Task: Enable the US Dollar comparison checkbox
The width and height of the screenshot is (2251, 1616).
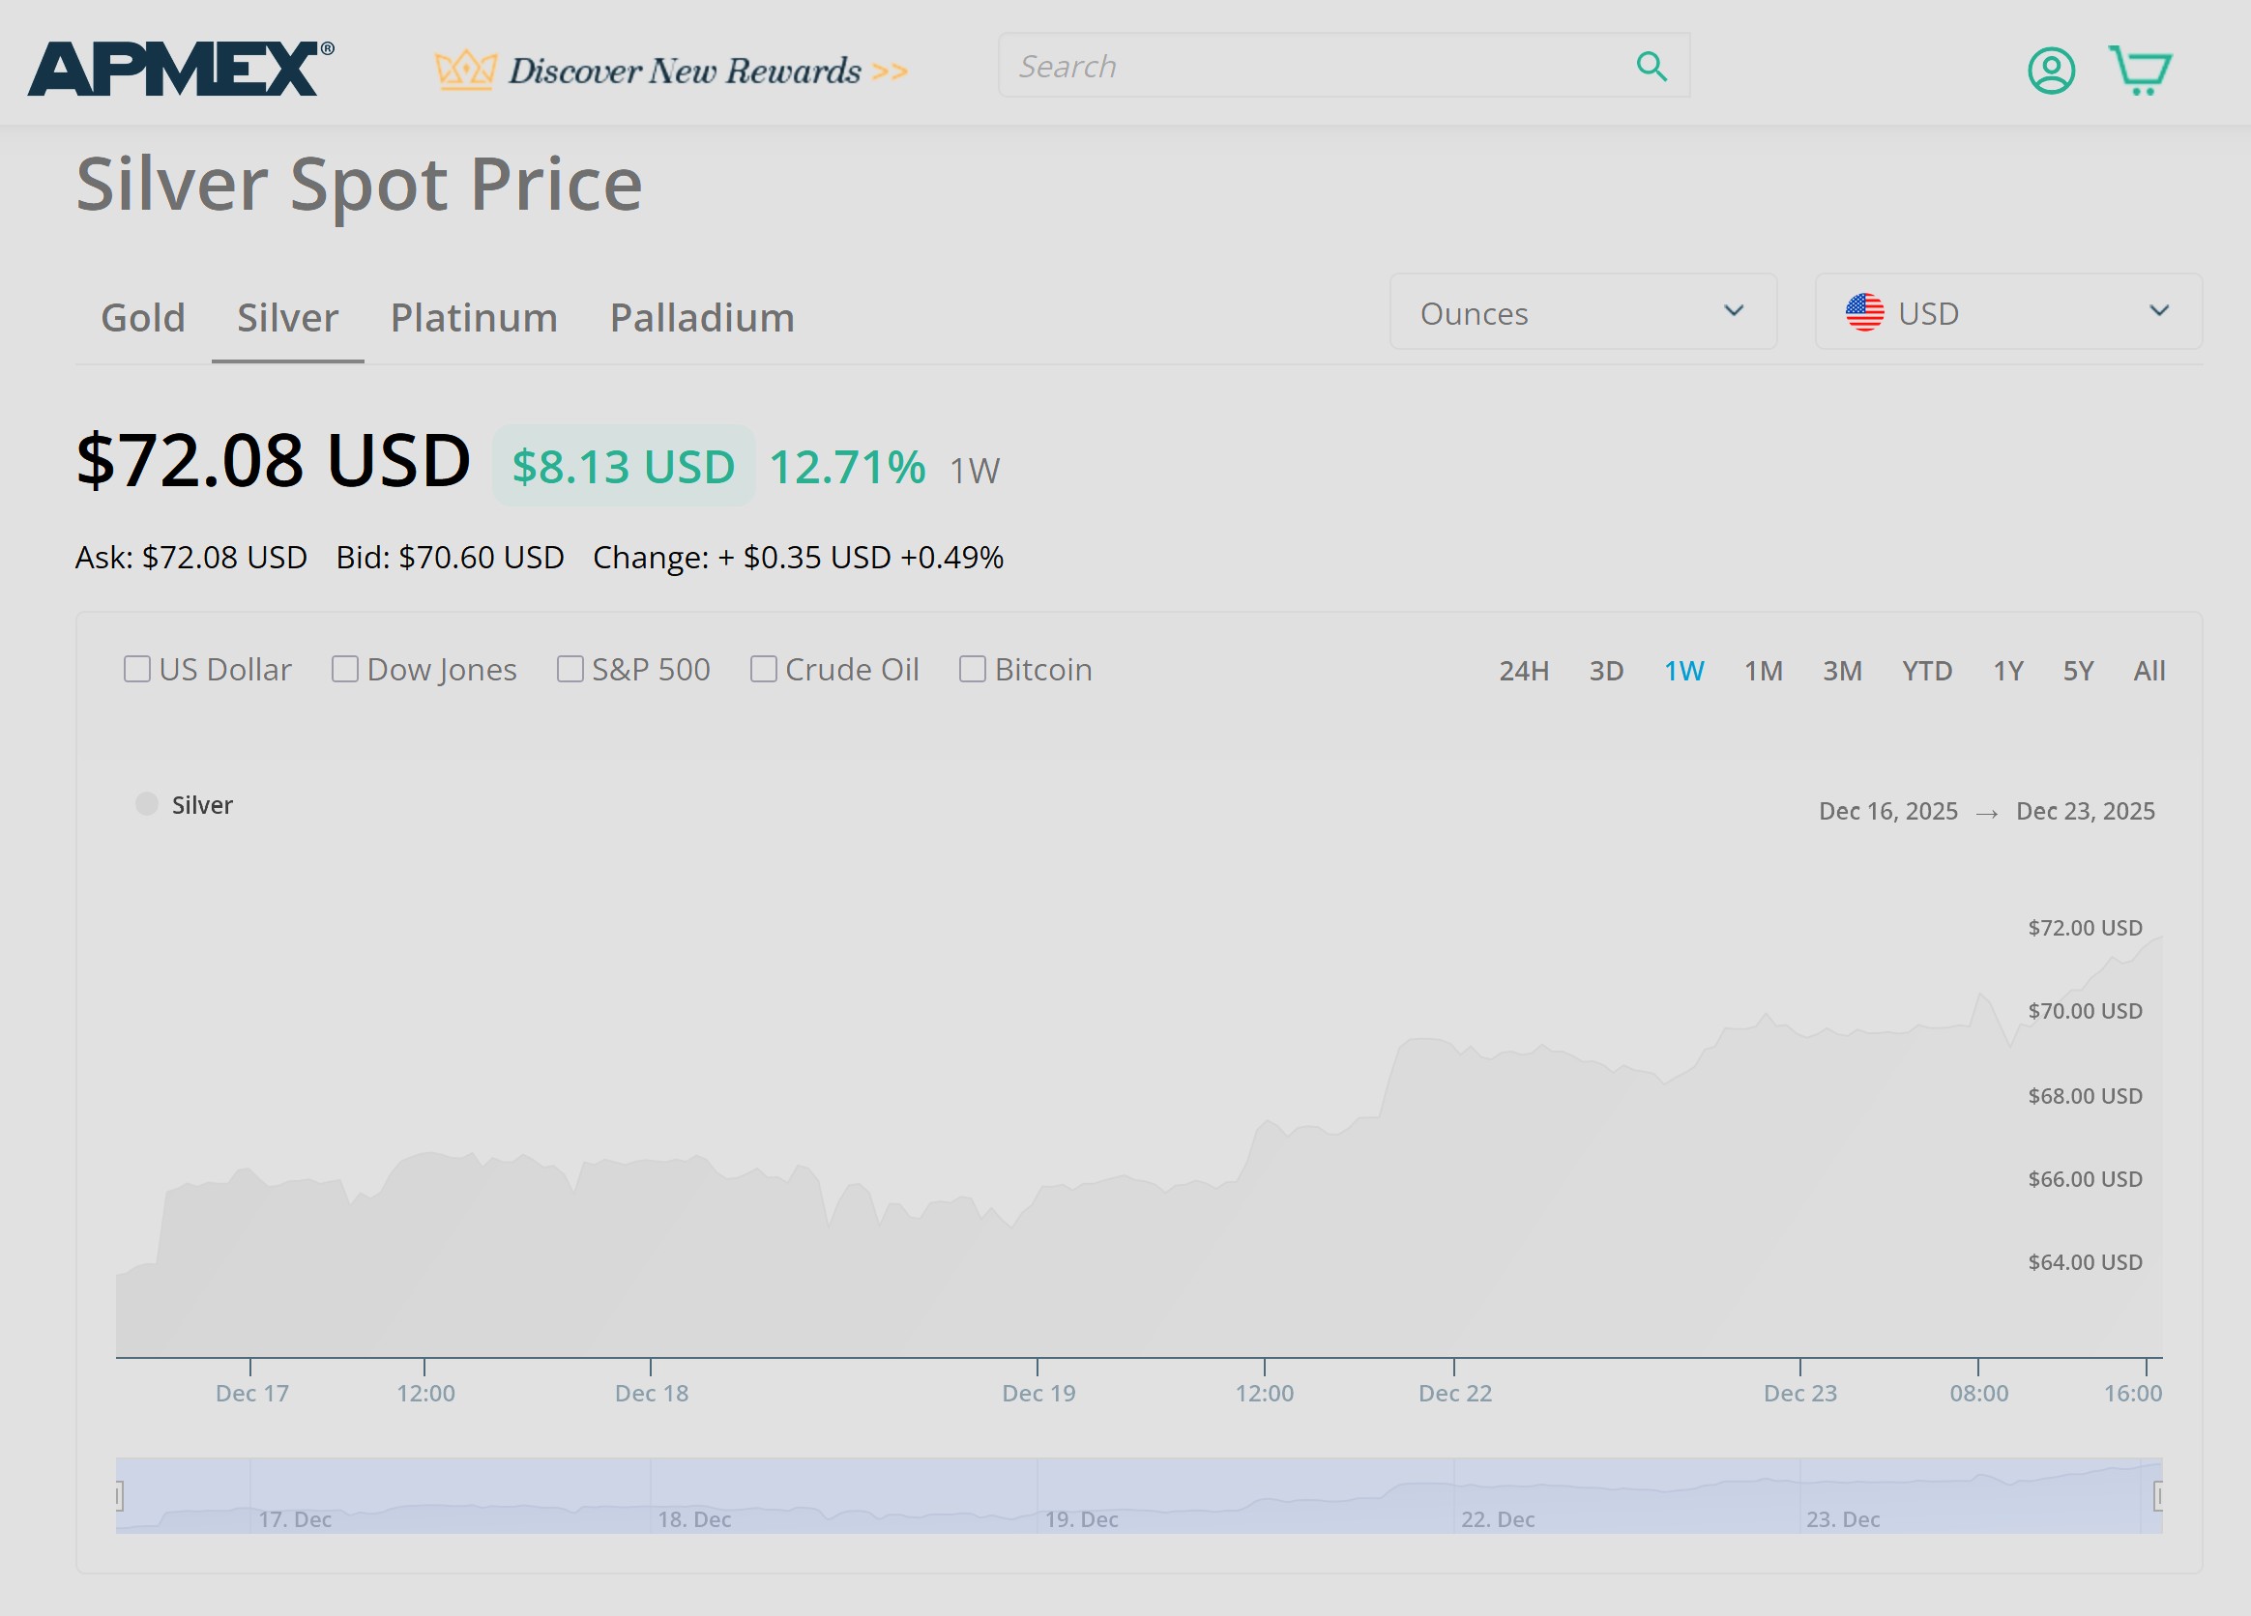Action: [137, 669]
